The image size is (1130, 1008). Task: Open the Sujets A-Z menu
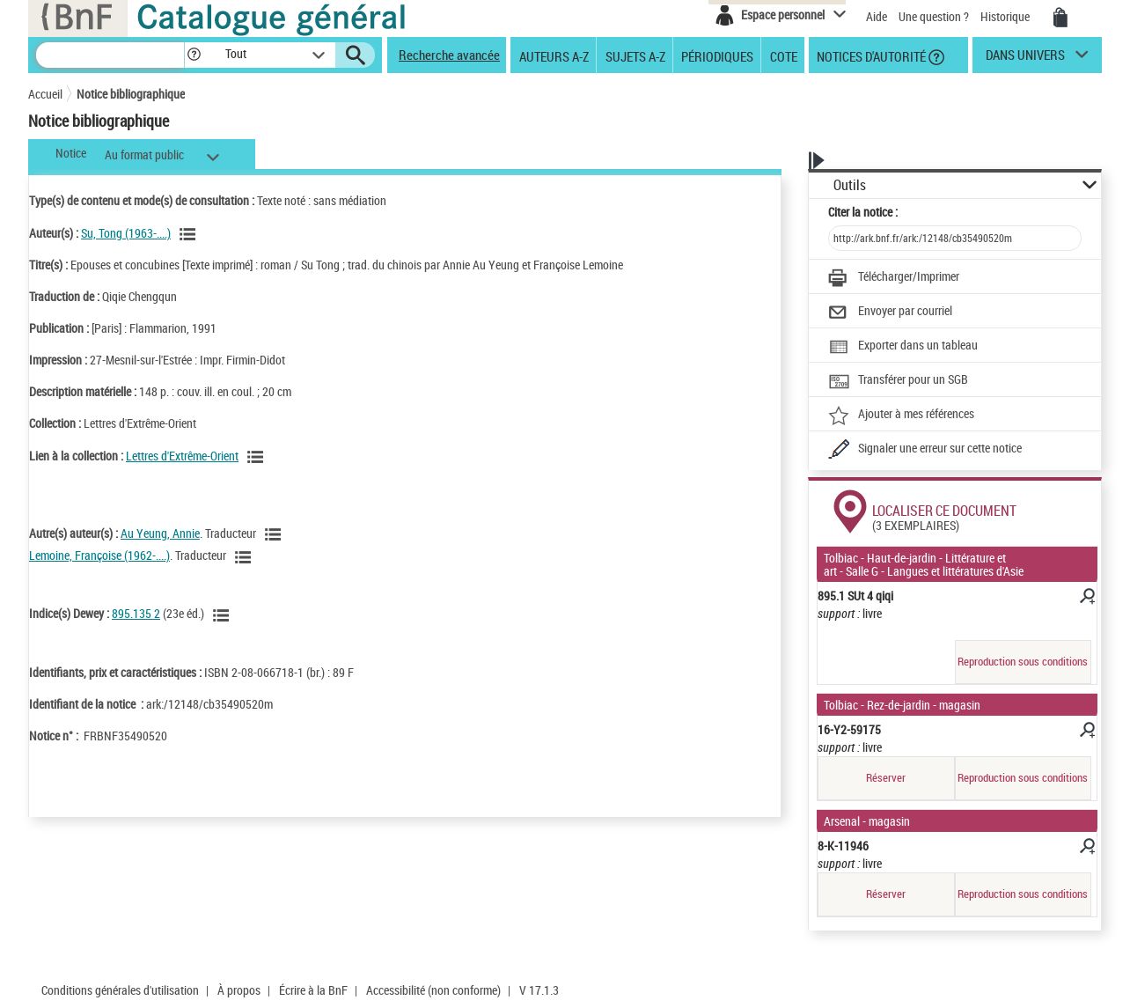click(635, 56)
